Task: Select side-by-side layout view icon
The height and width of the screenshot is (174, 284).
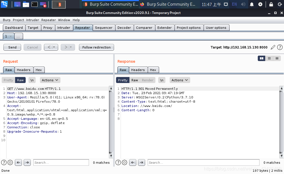Action: [x=261, y=58]
